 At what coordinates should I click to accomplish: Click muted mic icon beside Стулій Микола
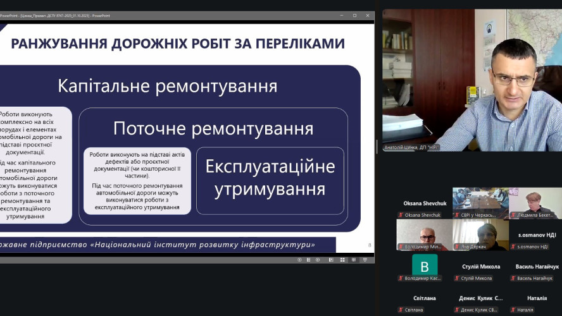(457, 278)
